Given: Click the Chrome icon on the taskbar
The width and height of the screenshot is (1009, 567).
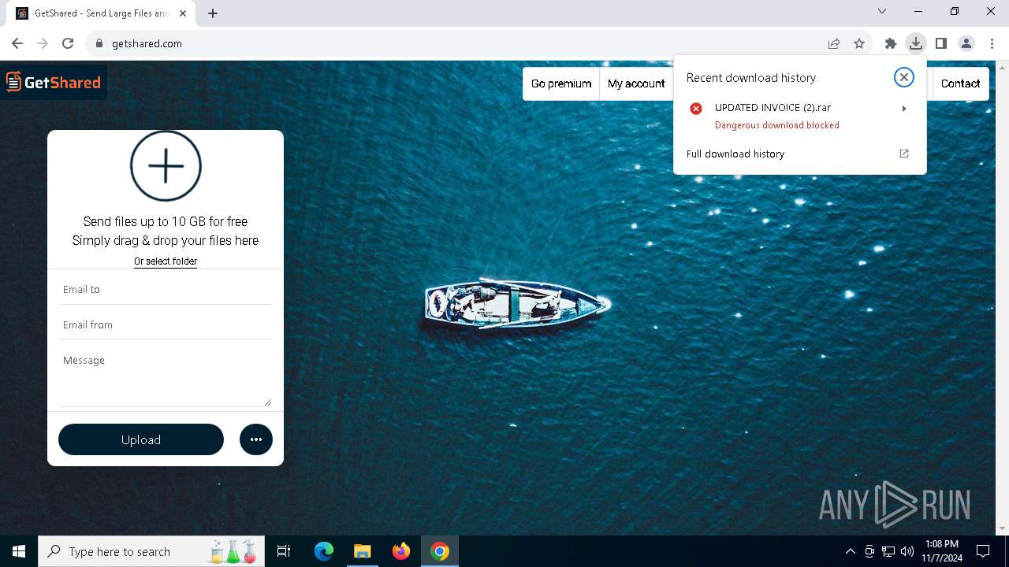Looking at the screenshot, I should click(440, 551).
